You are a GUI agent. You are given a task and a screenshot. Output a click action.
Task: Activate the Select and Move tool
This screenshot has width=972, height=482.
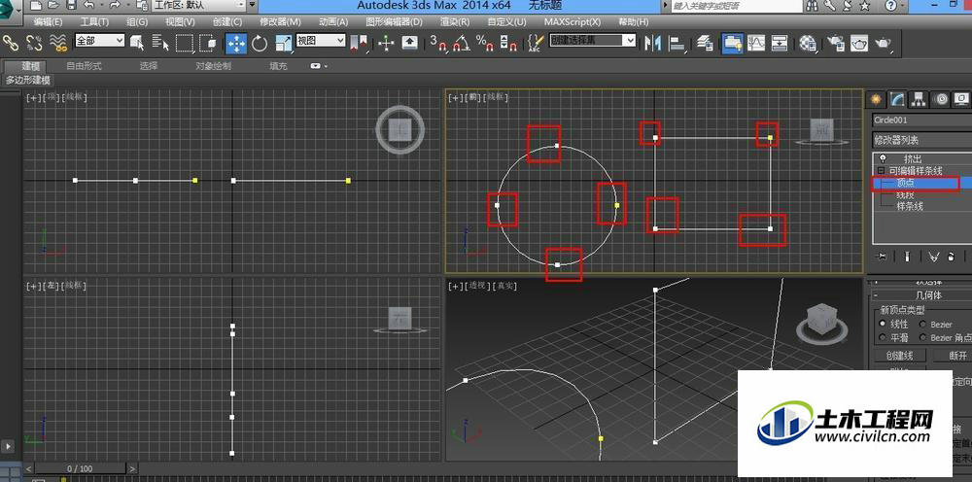(x=236, y=43)
